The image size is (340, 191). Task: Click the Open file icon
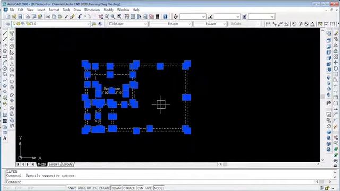click(x=14, y=16)
